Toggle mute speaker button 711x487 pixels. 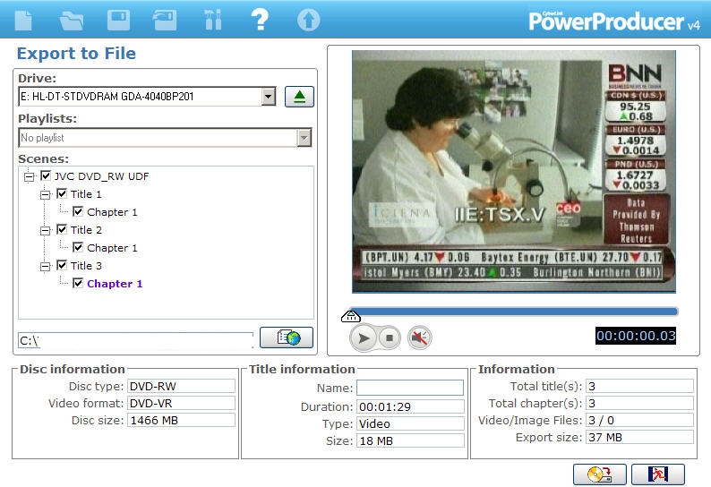point(419,337)
